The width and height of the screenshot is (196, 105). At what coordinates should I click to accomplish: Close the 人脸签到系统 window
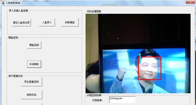[x=190, y=2]
